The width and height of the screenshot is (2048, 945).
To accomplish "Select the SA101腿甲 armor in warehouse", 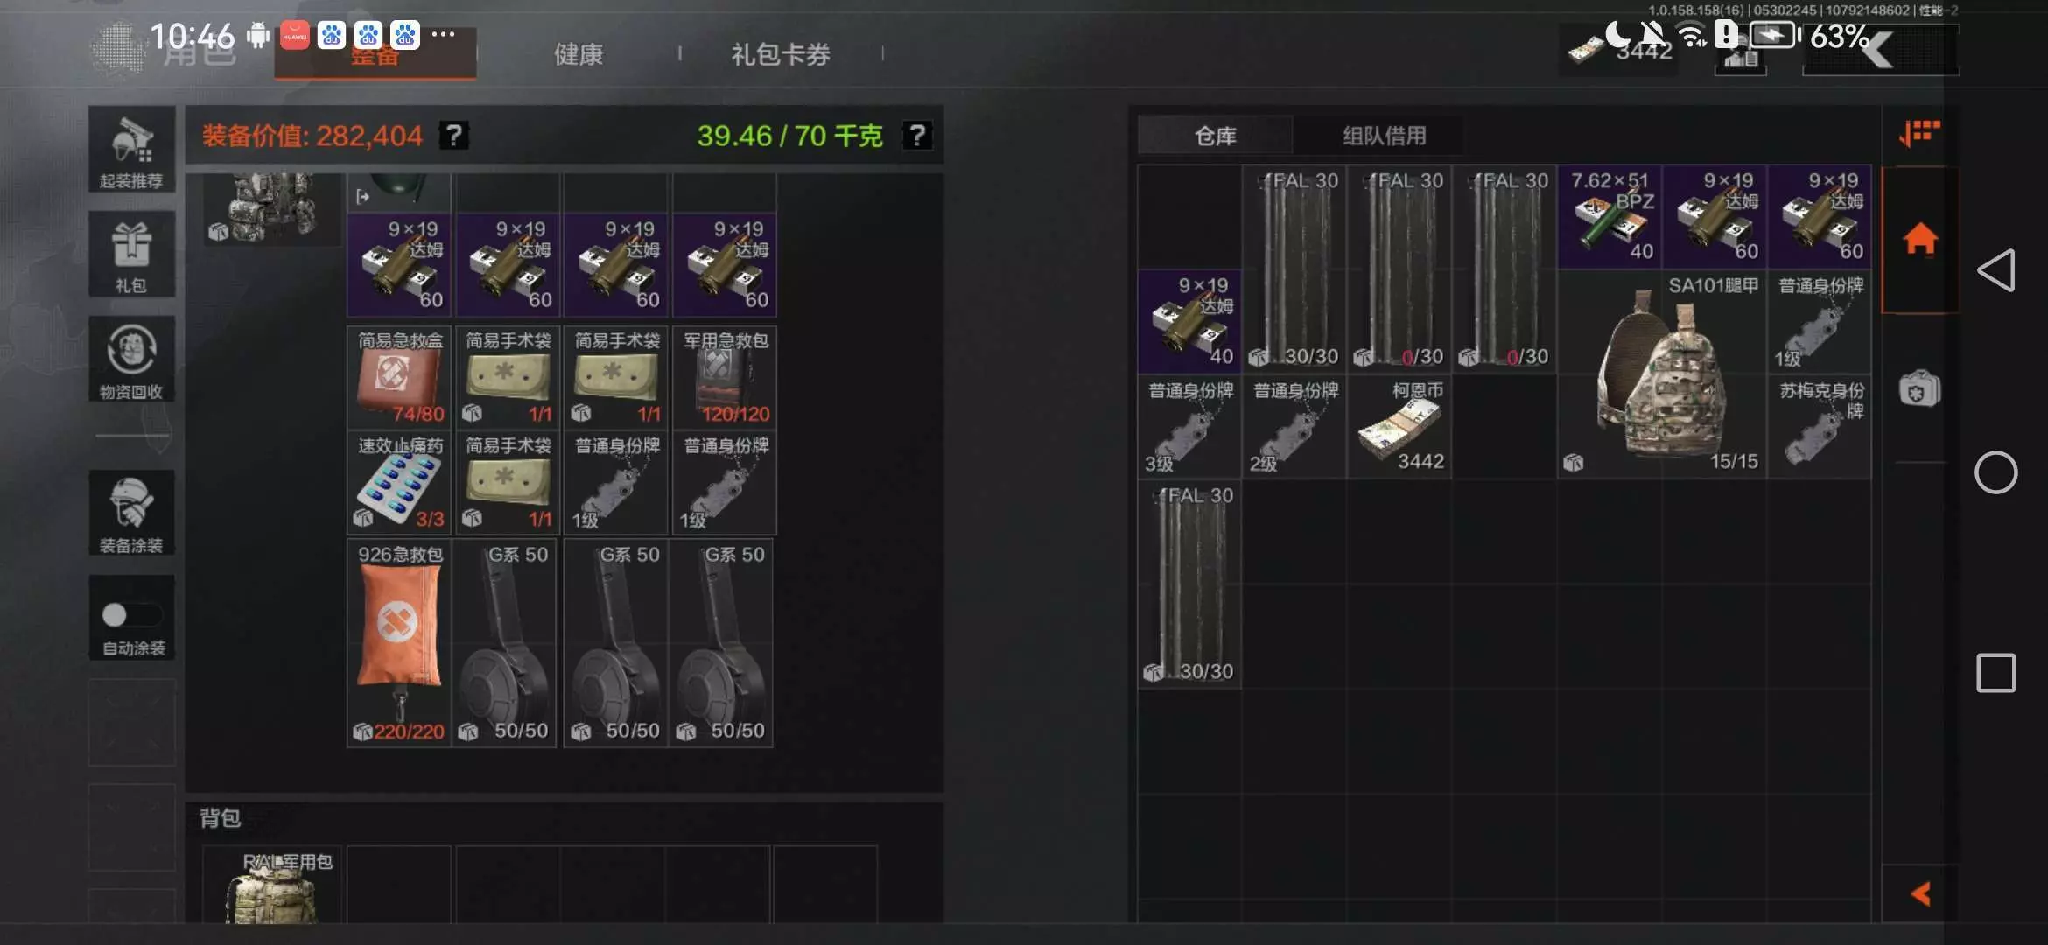I will click(x=1662, y=374).
